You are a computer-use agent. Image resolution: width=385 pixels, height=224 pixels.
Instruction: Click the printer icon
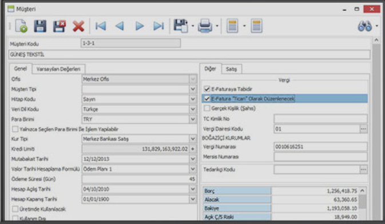205,26
